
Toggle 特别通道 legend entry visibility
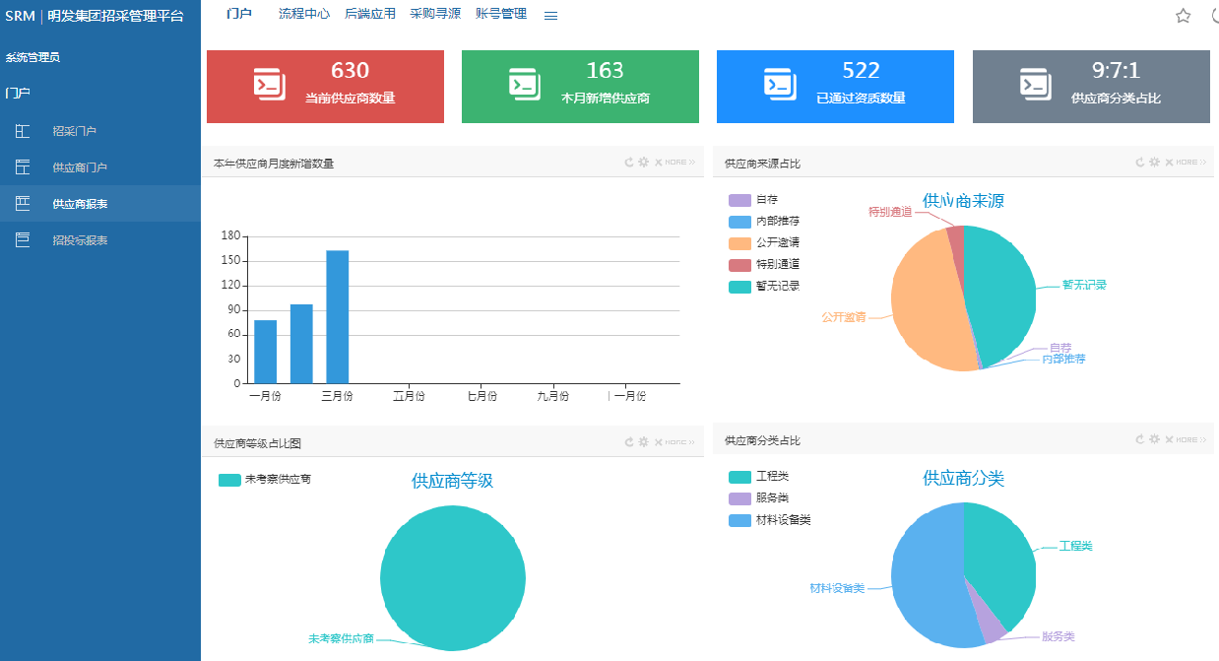pyautogui.click(x=740, y=265)
